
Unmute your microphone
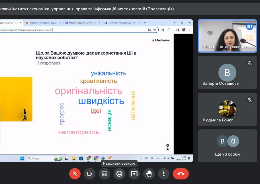coord(75,174)
